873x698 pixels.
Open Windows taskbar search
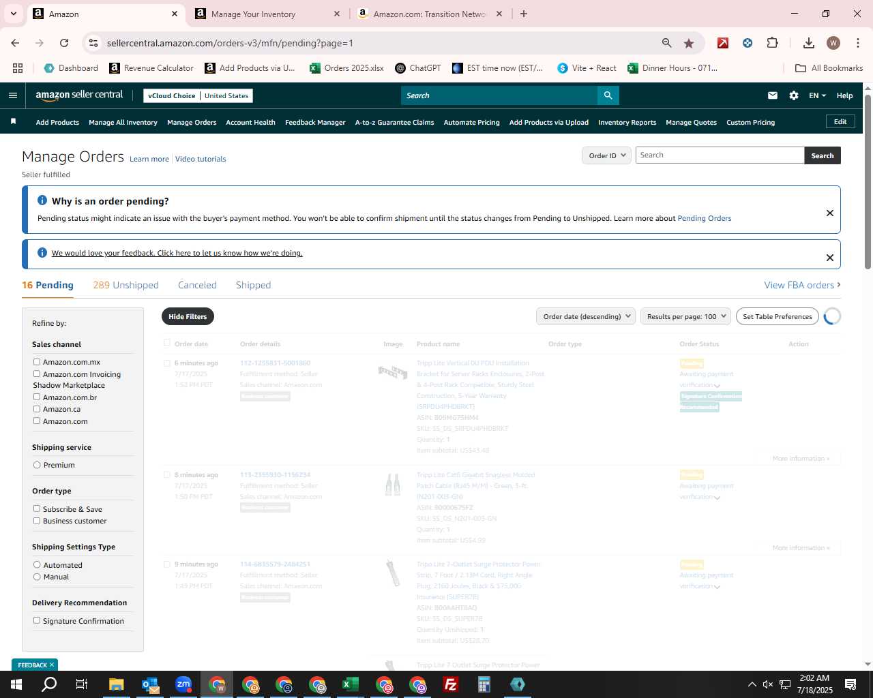click(49, 684)
